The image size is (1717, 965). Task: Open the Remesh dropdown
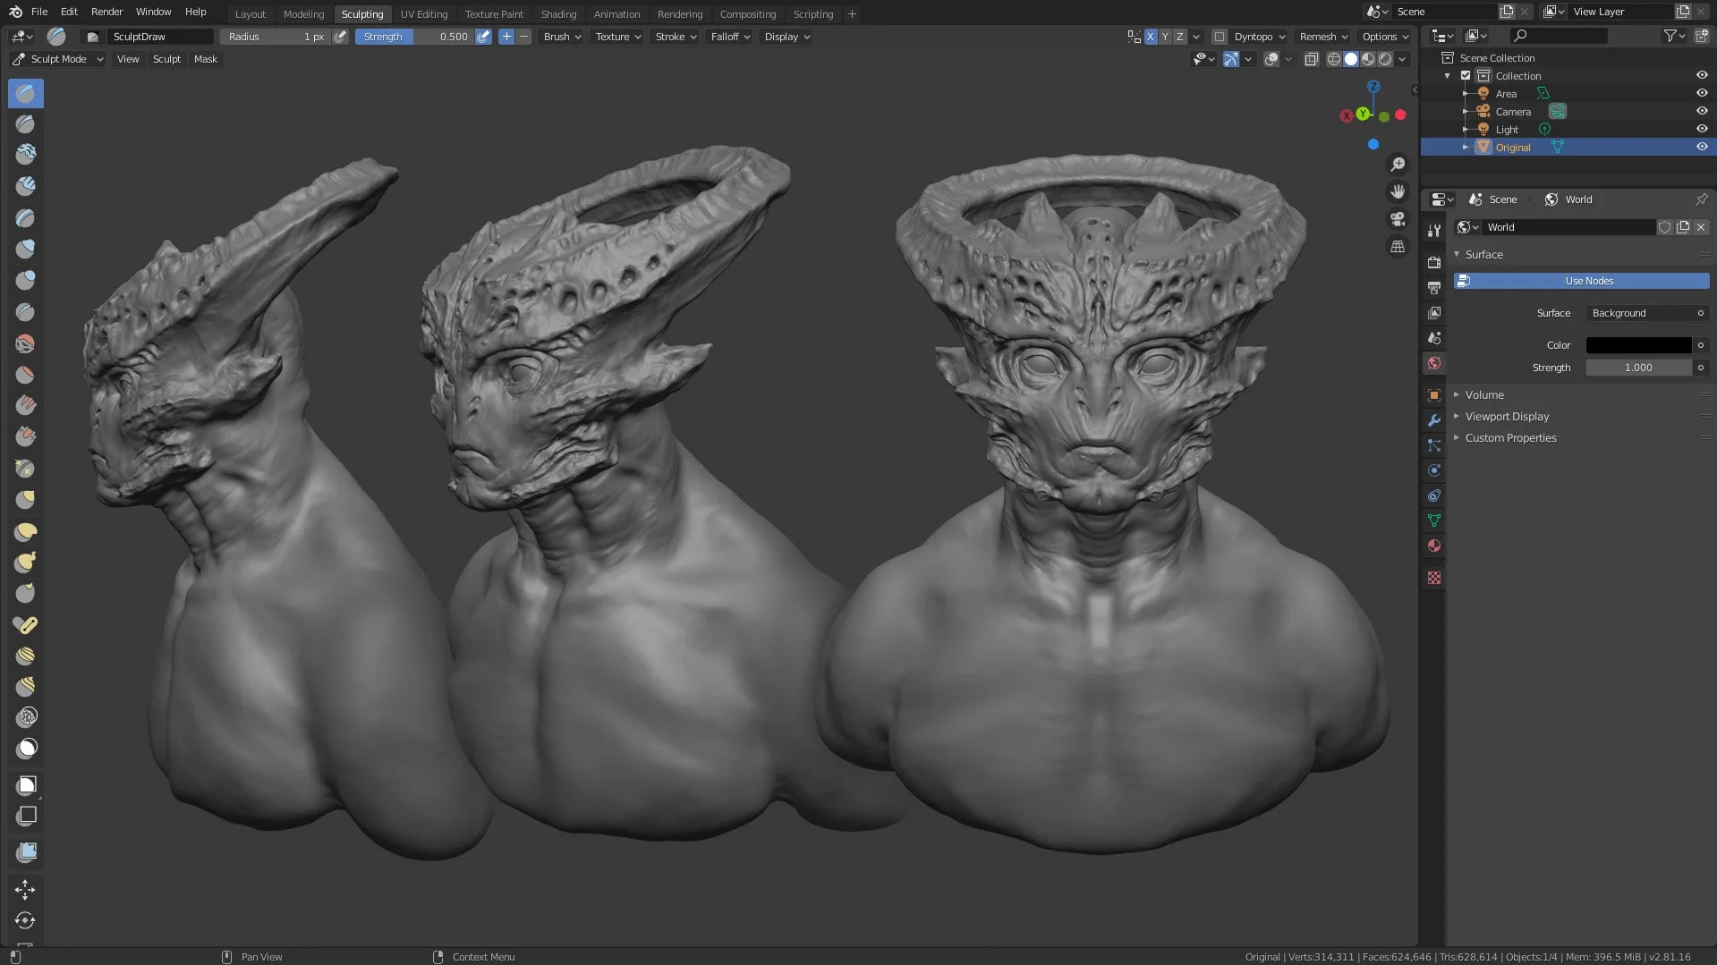(x=1322, y=37)
